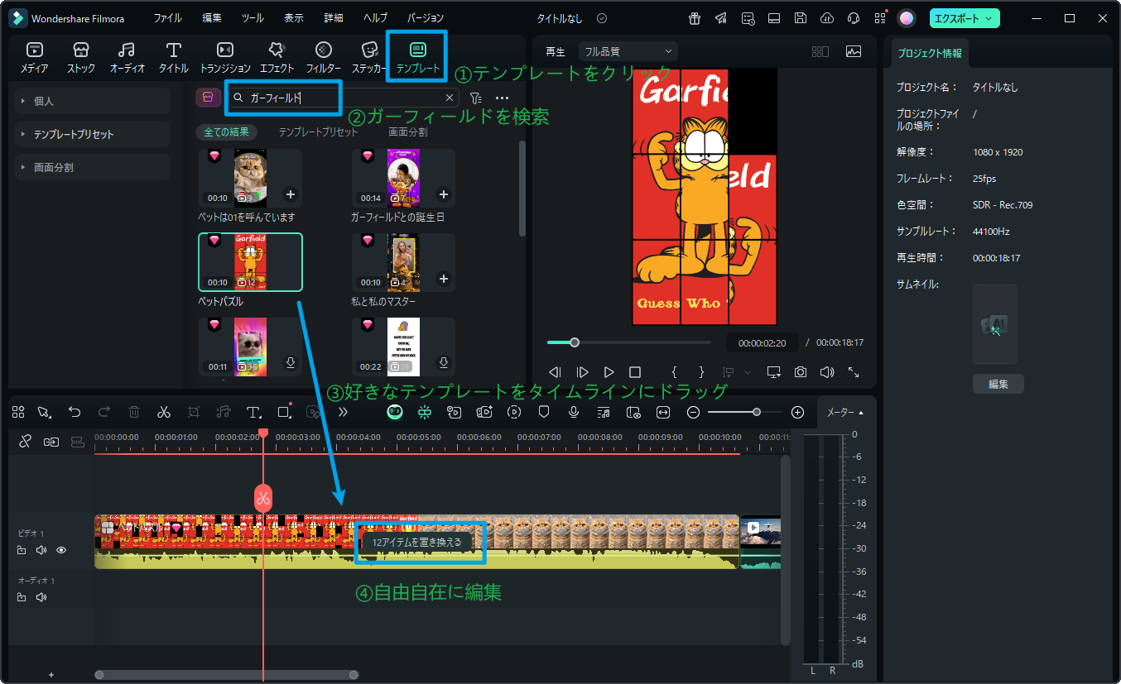Open the ステッカー (Stickers) tab

(x=370, y=58)
